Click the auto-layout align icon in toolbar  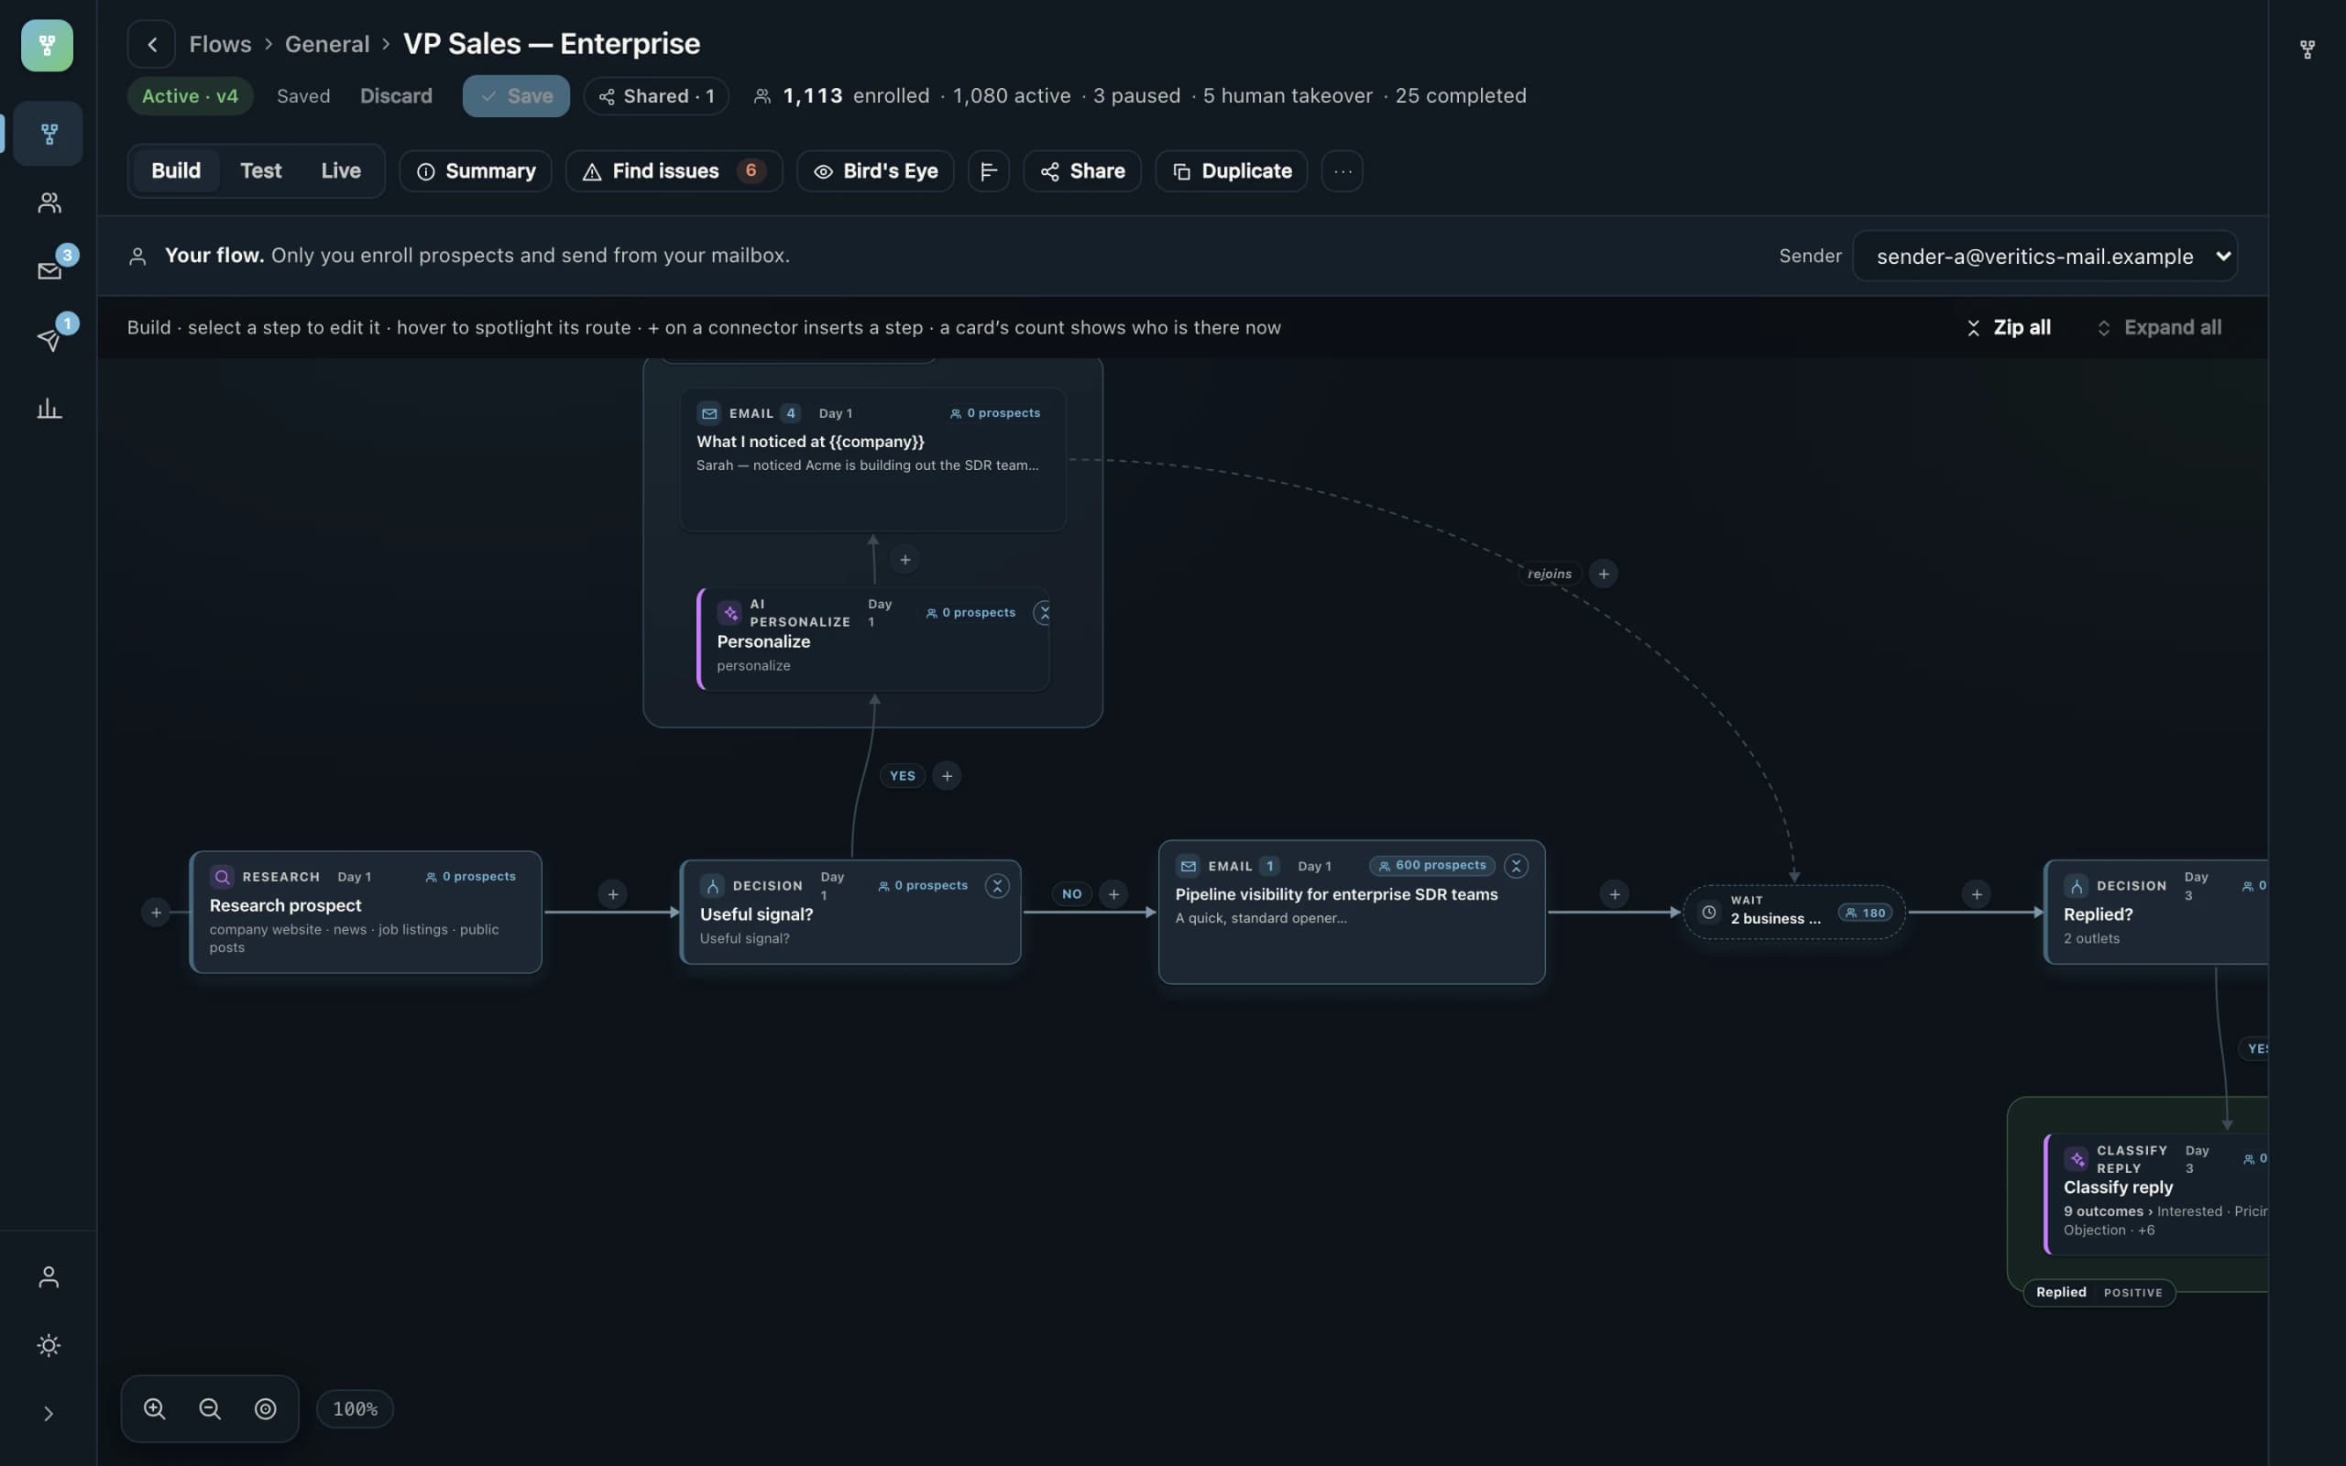[x=988, y=170]
